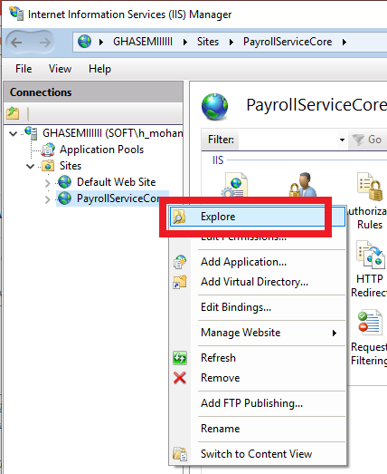The image size is (387, 474).
Task: Open the Manage Website menu entry
Action: 258,333
